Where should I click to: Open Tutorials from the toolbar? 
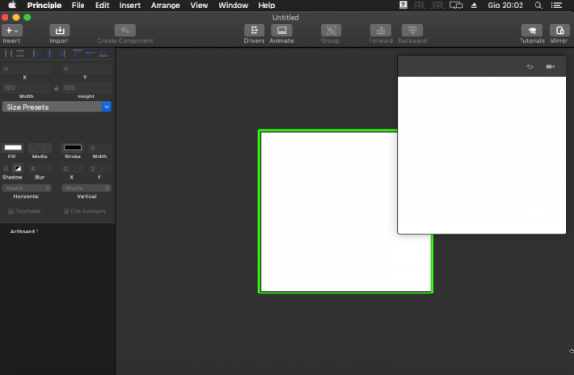click(532, 31)
